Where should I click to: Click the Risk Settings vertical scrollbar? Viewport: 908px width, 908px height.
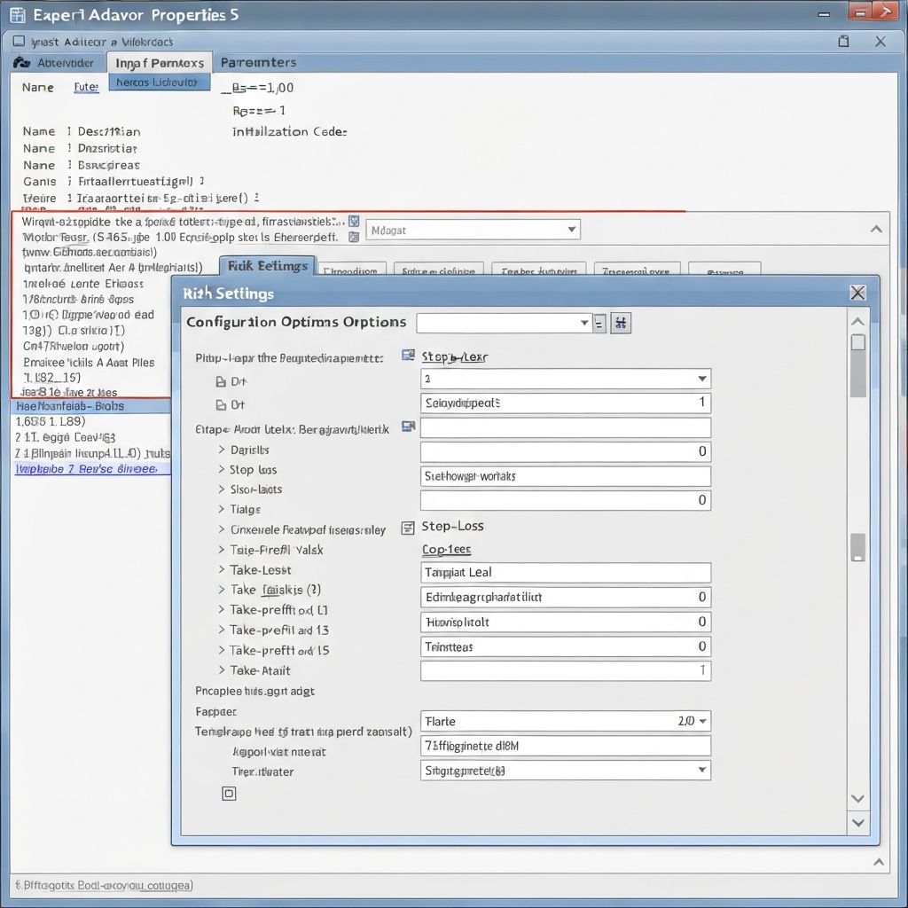(857, 366)
